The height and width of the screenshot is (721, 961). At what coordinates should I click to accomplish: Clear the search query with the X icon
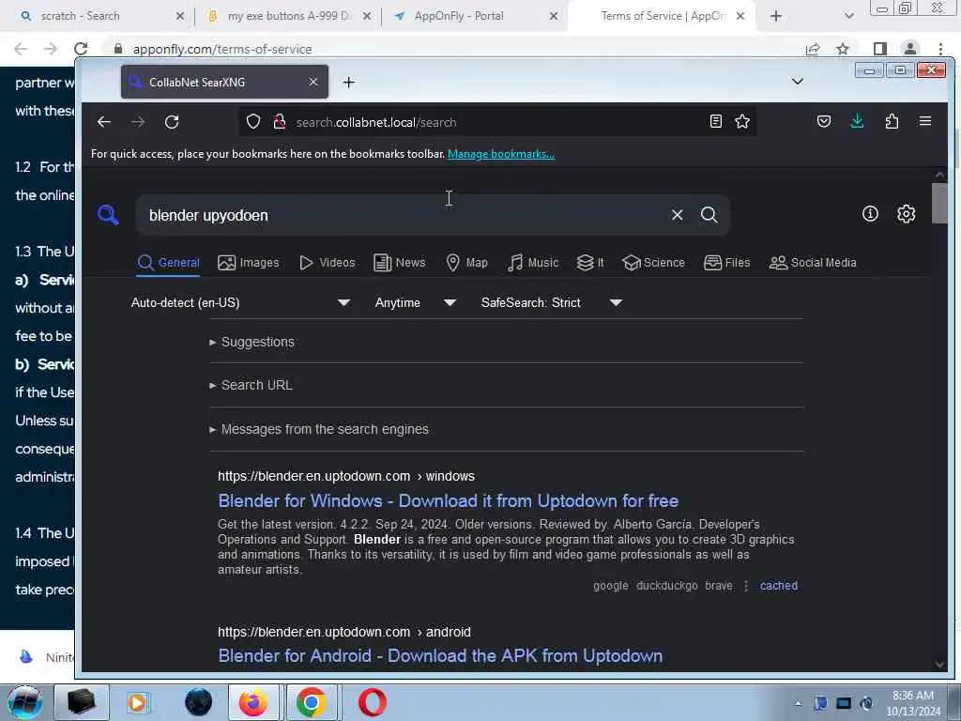[x=677, y=215]
